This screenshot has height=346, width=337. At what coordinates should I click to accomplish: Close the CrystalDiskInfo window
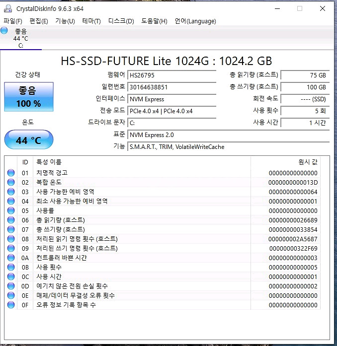pyautogui.click(x=323, y=8)
